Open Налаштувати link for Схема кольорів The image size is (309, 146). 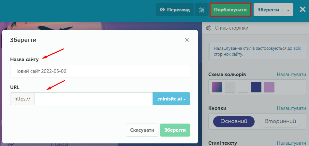click(x=291, y=75)
